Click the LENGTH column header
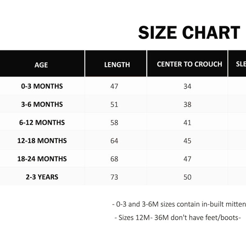246x246 pixels. (117, 64)
